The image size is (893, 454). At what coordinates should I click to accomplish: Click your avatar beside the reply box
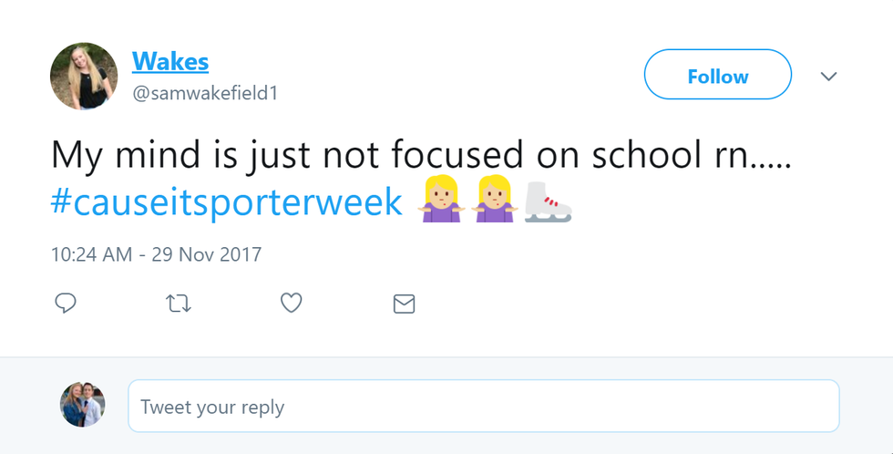83,405
